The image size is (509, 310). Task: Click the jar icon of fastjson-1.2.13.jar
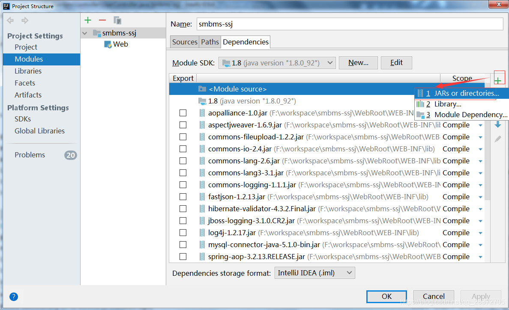point(202,197)
